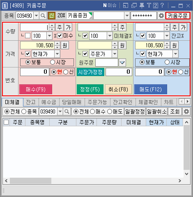
Task: Switch to the 당일매매 tab
Action: 72,102
